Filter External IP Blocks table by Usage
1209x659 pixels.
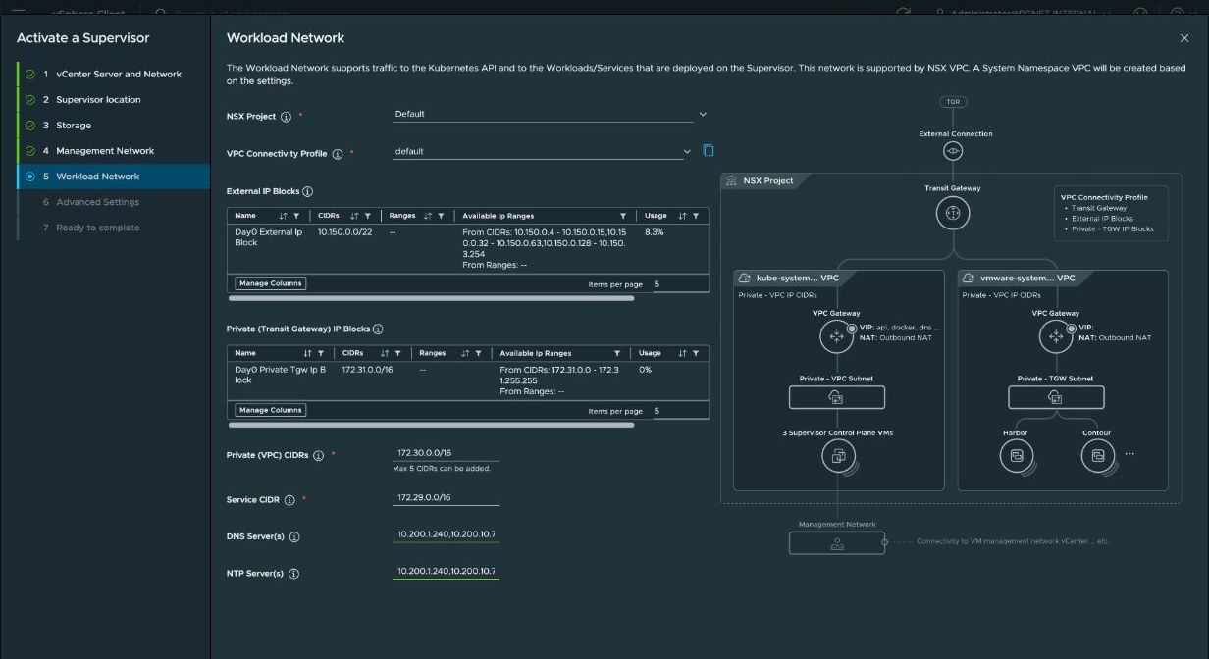696,216
